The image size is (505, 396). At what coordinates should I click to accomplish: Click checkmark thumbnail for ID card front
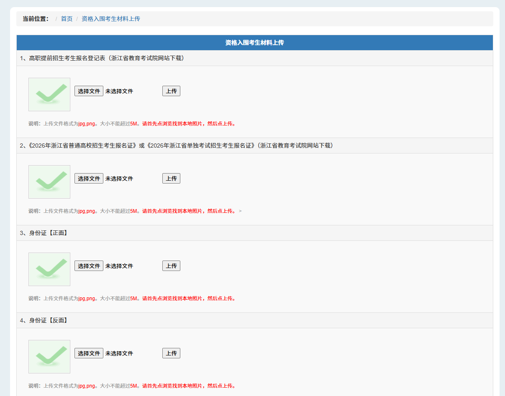click(49, 269)
